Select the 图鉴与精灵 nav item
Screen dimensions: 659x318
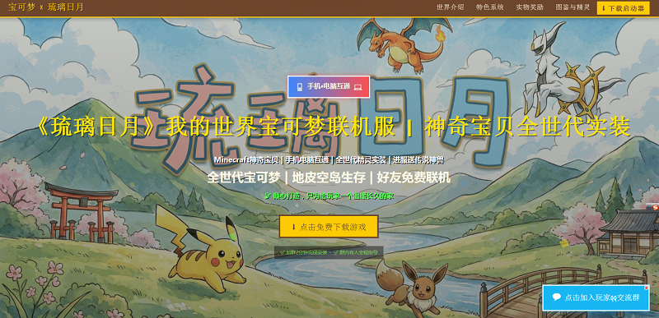[573, 7]
